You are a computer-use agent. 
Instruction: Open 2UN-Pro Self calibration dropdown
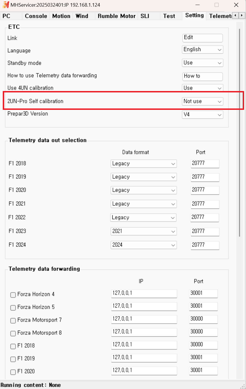pyautogui.click(x=202, y=101)
